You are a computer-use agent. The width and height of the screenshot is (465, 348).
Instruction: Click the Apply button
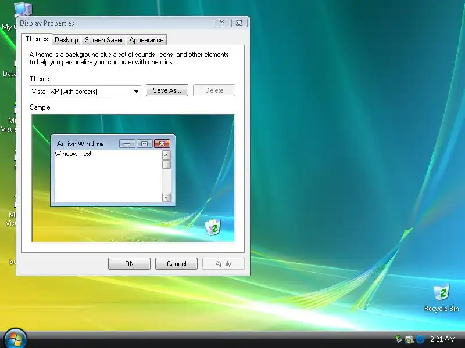[x=223, y=264]
